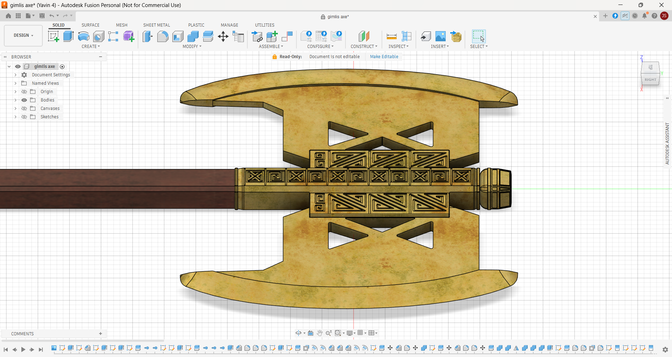Pick the Offset Plane construct icon

click(364, 36)
